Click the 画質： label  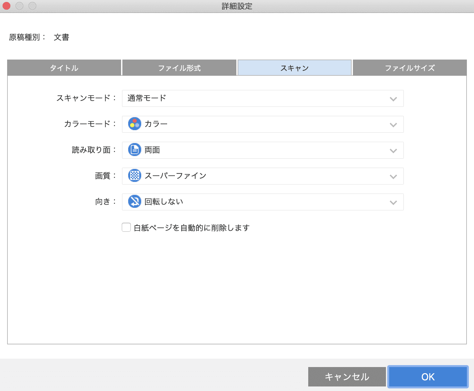106,176
